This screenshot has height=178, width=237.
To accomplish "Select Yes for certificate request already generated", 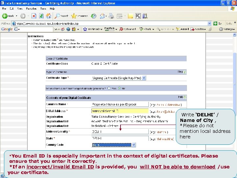I will coord(109,88).
